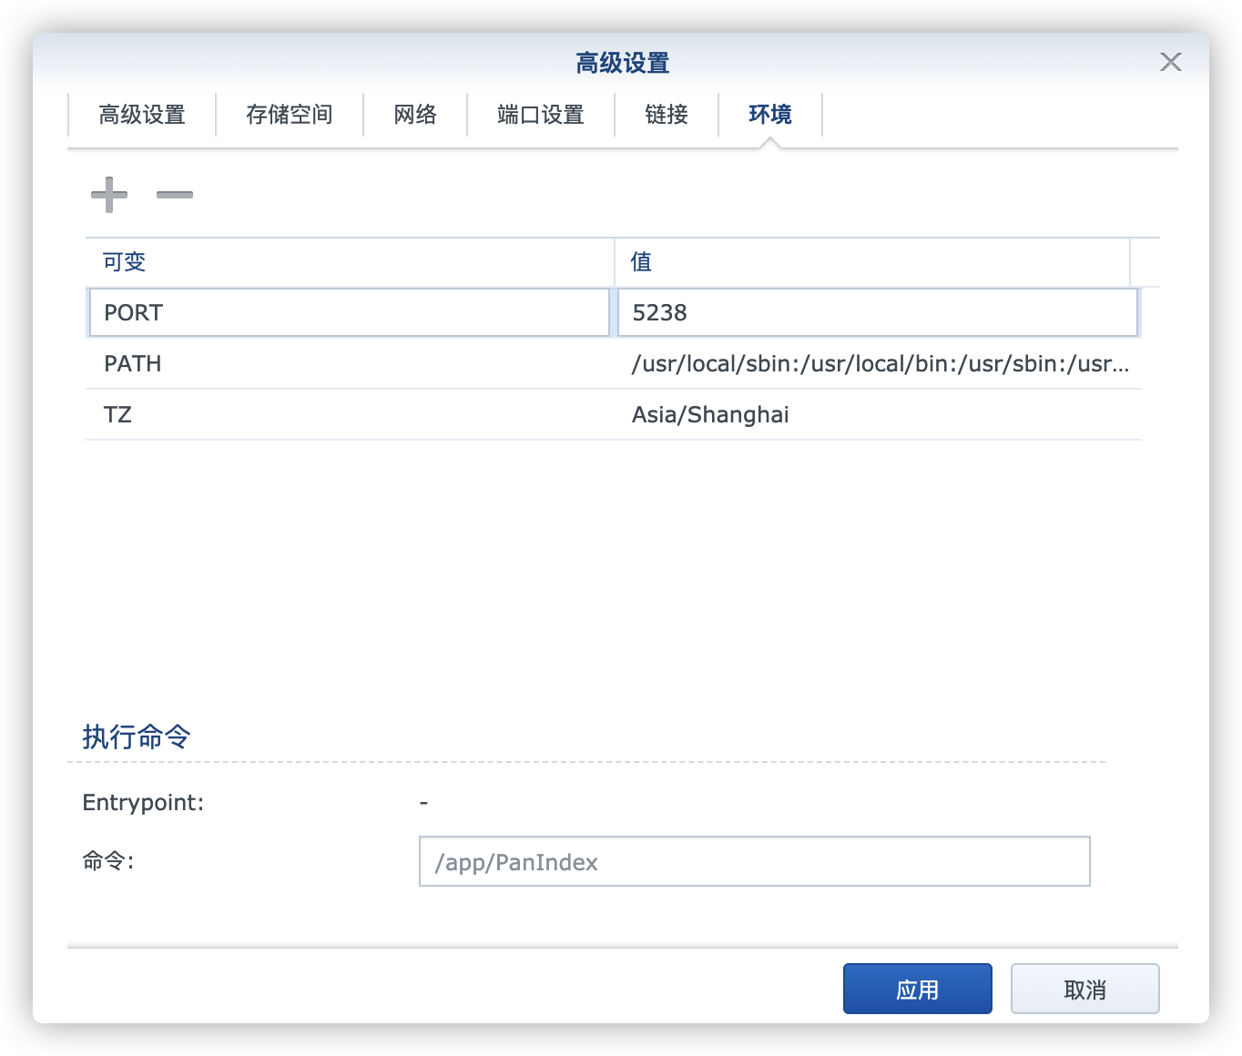Click the PORT variable name field
This screenshot has height=1056, width=1242.
(x=349, y=312)
